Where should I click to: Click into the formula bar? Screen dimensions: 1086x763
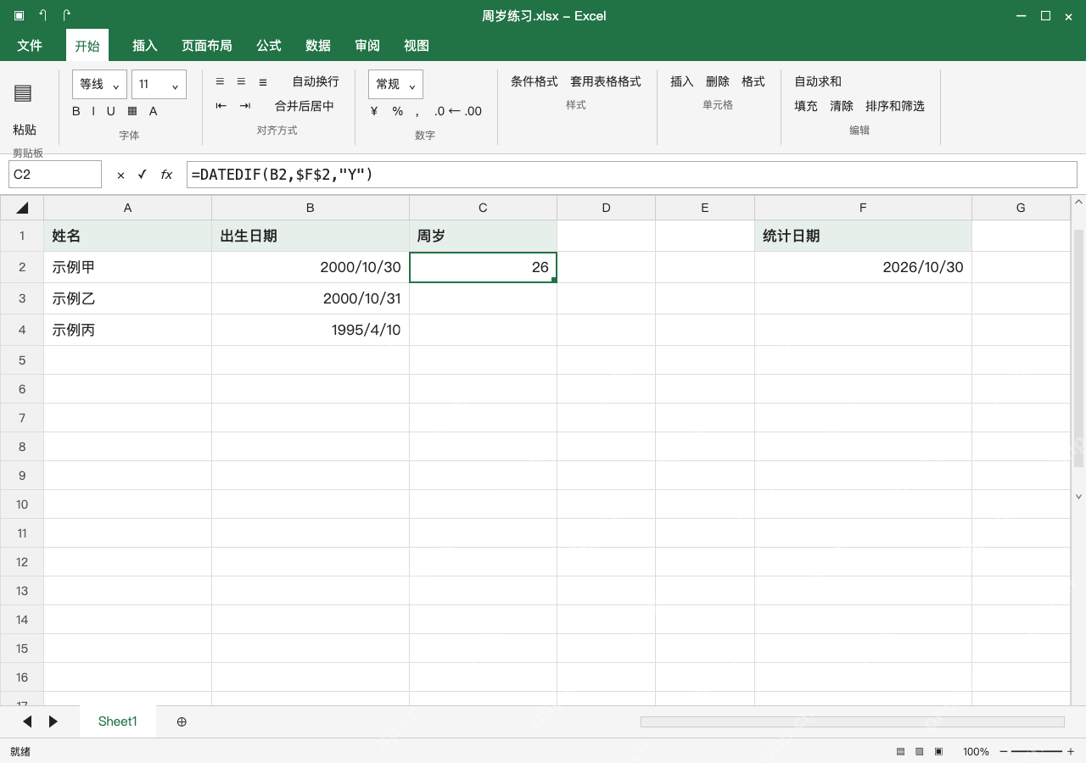pos(632,175)
